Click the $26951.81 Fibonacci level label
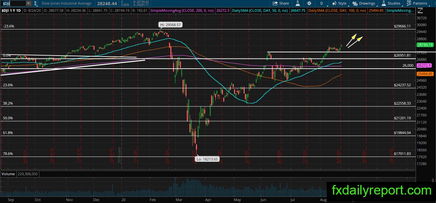Image resolution: width=436 pixels, height=203 pixels. click(x=402, y=56)
